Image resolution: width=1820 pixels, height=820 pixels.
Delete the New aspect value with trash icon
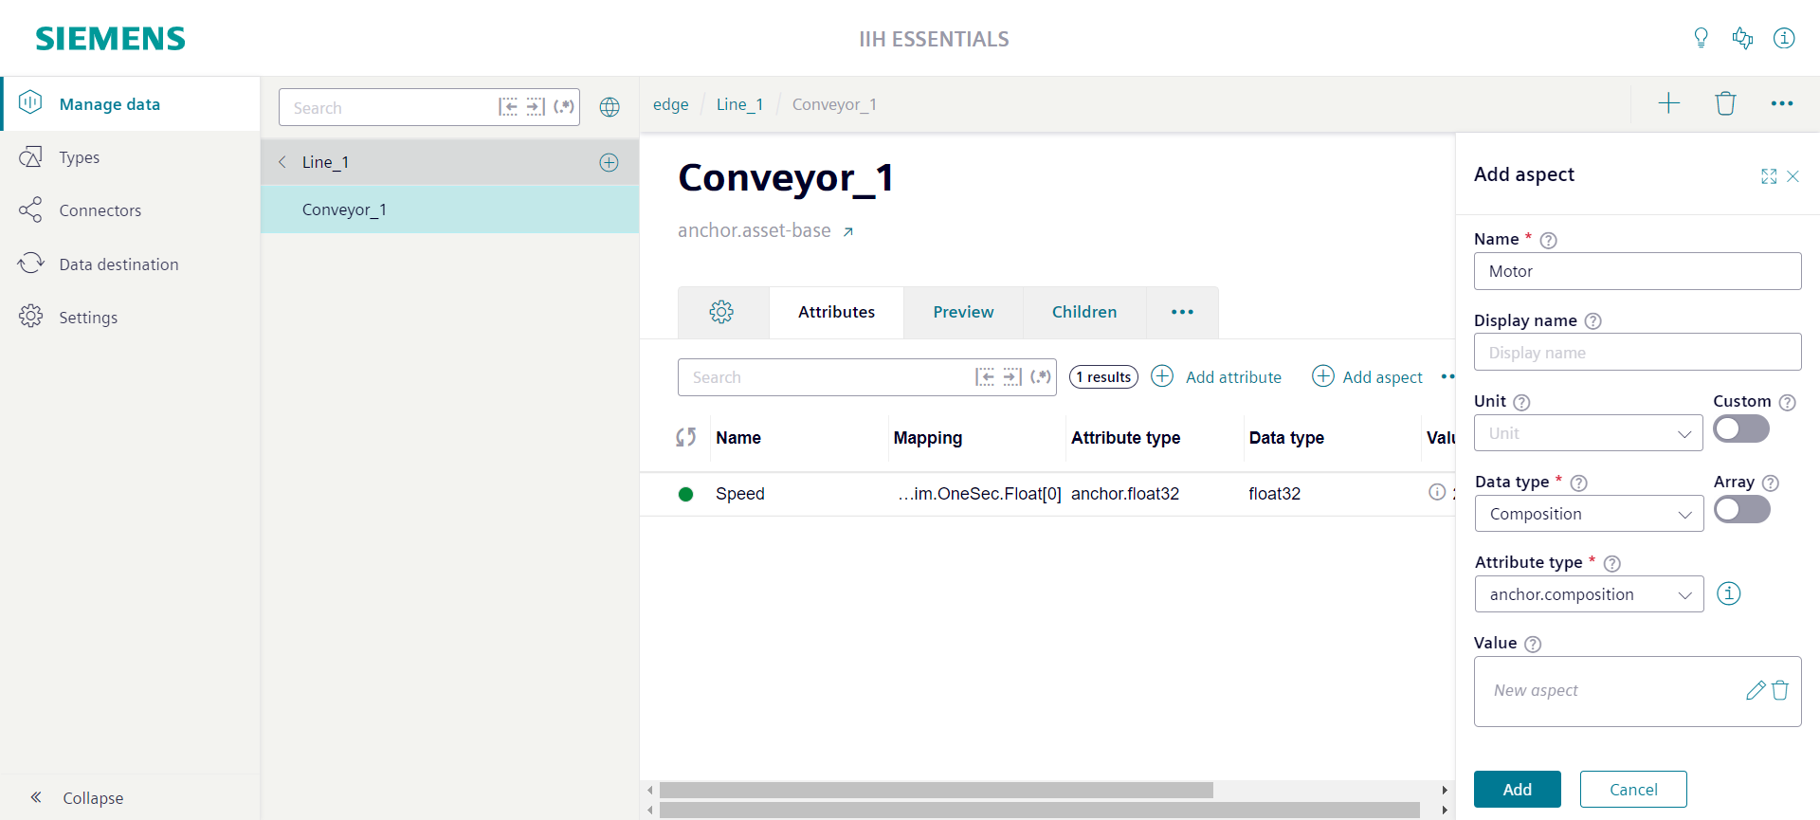[1780, 690]
